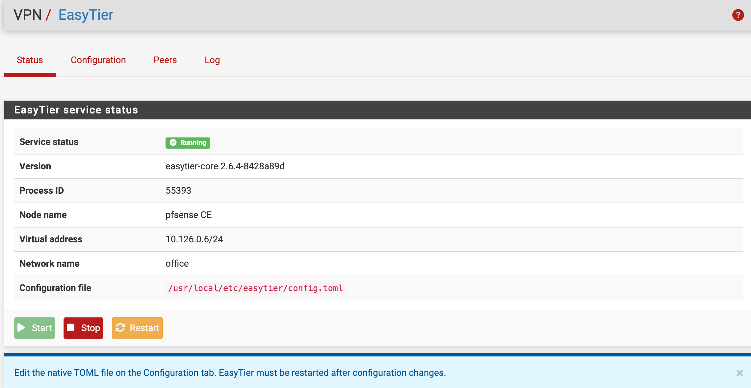
Task: Click the green Running status badge
Action: point(188,143)
